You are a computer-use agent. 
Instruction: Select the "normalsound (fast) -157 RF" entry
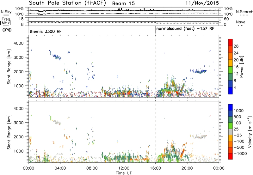point(185,29)
